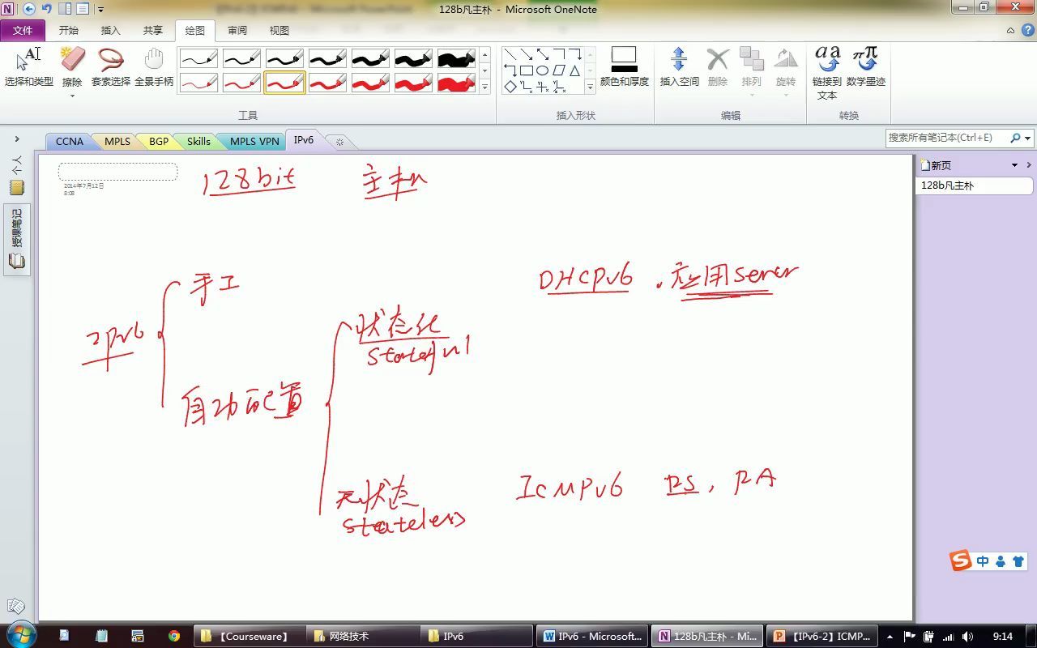The height and width of the screenshot is (648, 1037).
Task: Insert a diamond shape
Action: pyautogui.click(x=510, y=86)
